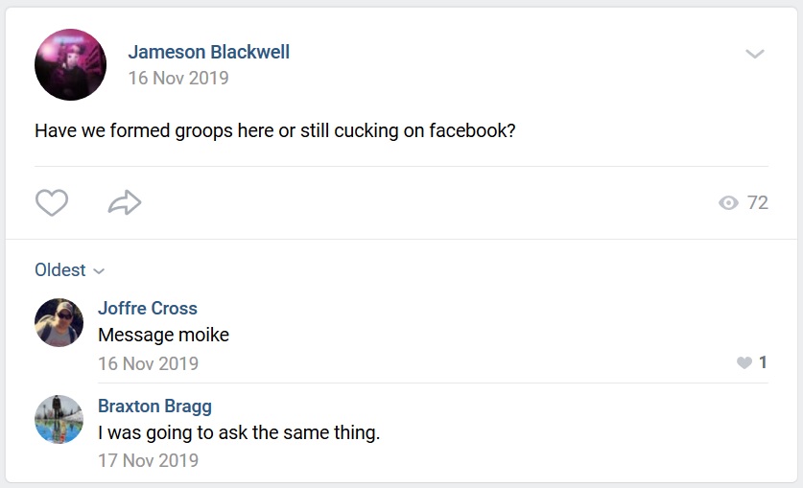The image size is (803, 488).
Task: Expand the Oldest comment sorting dropdown
Action: tap(70, 270)
